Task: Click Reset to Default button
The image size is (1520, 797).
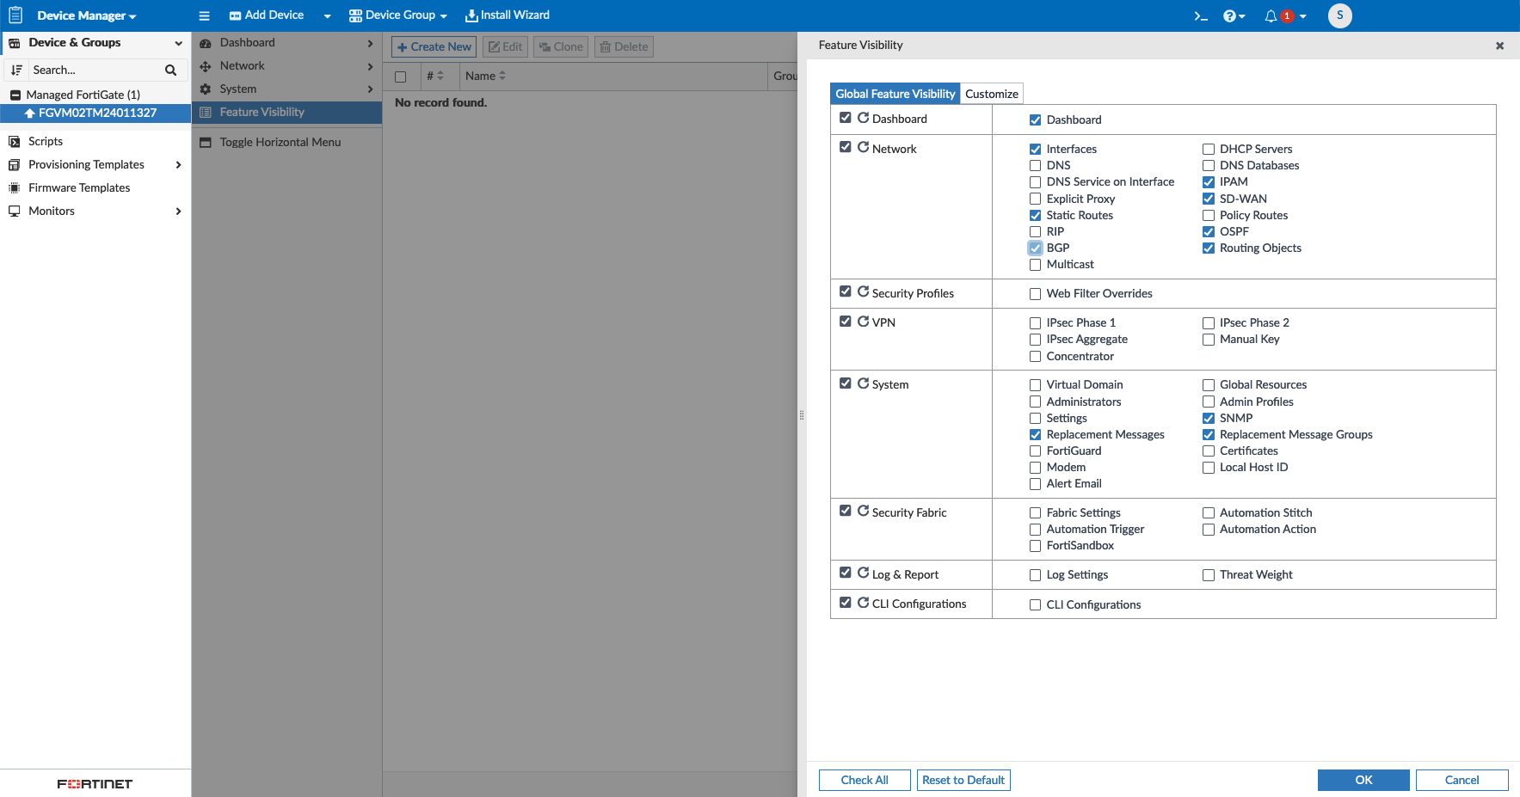Action: point(963,780)
